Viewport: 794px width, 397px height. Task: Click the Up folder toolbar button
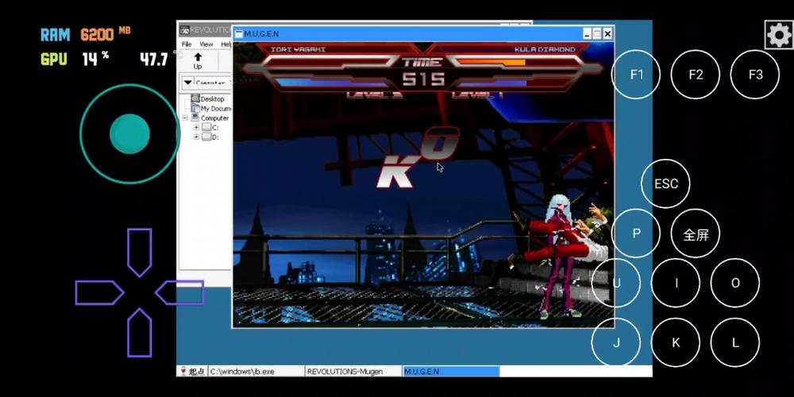tap(198, 61)
